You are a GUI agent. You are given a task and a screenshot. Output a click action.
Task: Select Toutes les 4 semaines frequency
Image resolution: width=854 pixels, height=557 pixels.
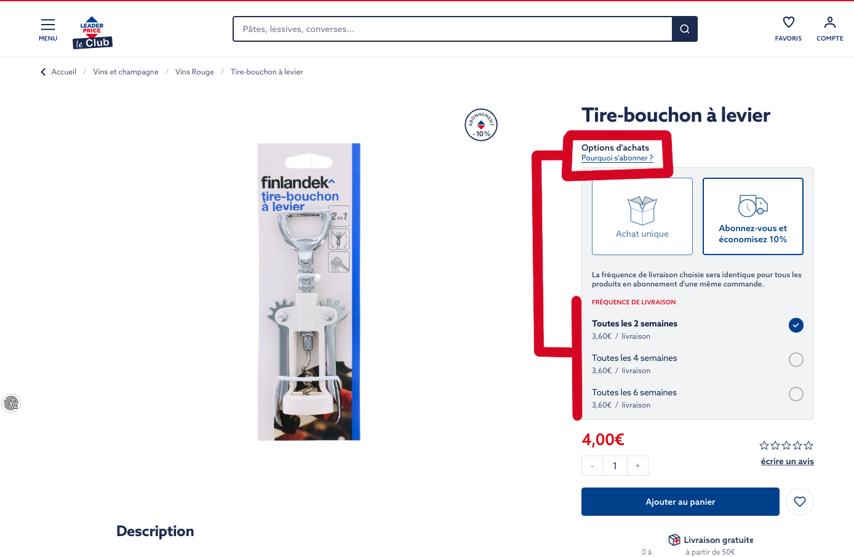[697, 363]
